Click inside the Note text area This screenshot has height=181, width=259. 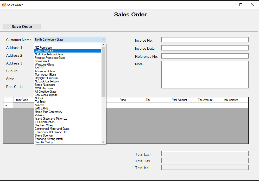205,74
